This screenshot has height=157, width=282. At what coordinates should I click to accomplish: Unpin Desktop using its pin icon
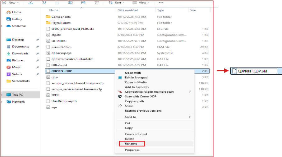coord(38,40)
